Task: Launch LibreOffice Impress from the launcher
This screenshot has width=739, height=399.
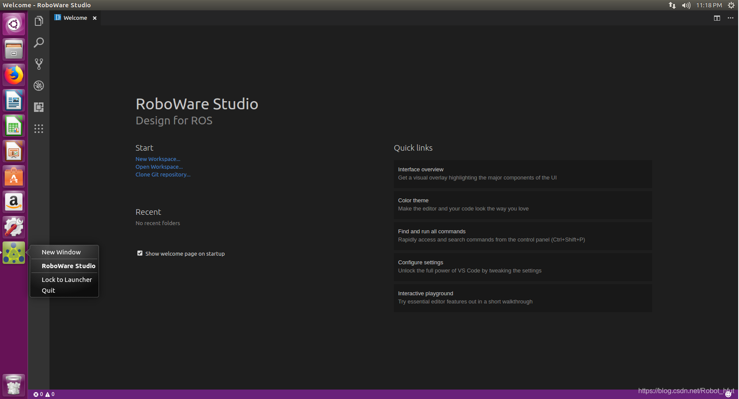Action: [14, 151]
